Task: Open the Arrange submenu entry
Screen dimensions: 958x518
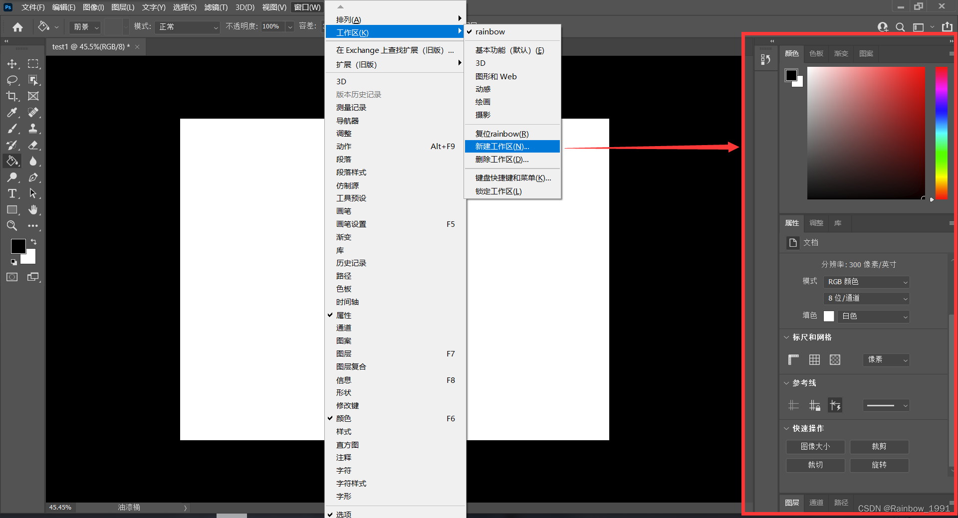Action: point(395,19)
